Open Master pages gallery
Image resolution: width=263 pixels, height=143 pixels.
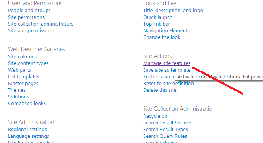coord(23,84)
